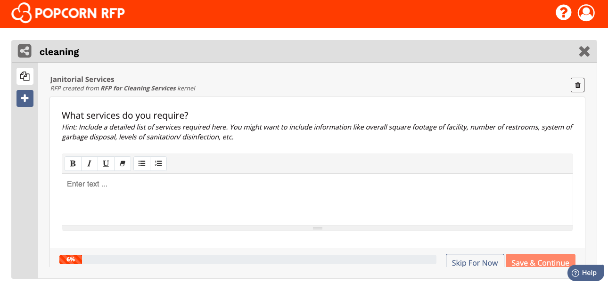Click the cleaning title text
Image resolution: width=608 pixels, height=284 pixels.
coord(59,52)
